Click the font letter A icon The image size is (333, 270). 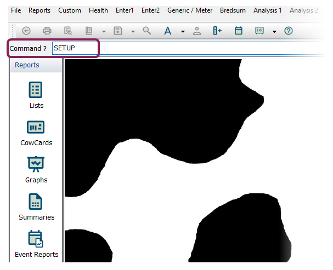tap(168, 31)
